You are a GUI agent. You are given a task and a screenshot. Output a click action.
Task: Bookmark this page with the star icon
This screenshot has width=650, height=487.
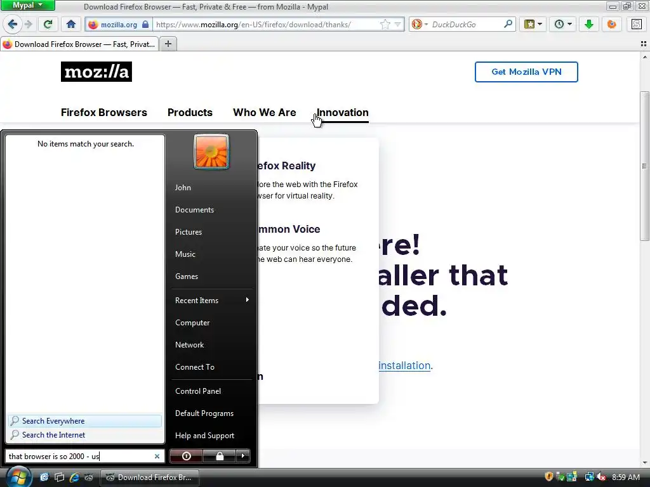click(x=385, y=25)
